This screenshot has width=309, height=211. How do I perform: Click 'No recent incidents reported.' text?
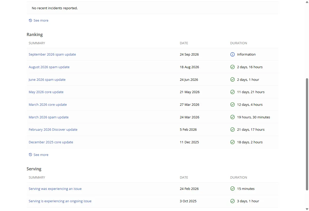(55, 8)
